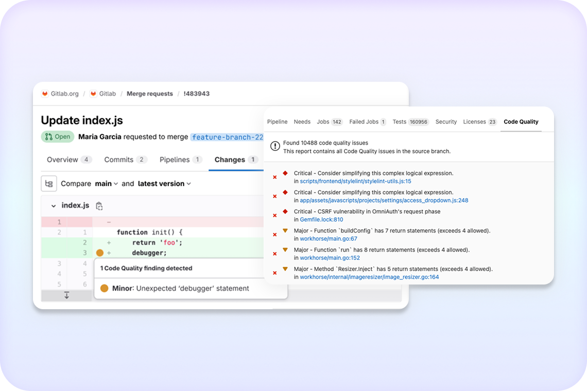
Task: Open the Jobs tab
Action: (x=330, y=121)
